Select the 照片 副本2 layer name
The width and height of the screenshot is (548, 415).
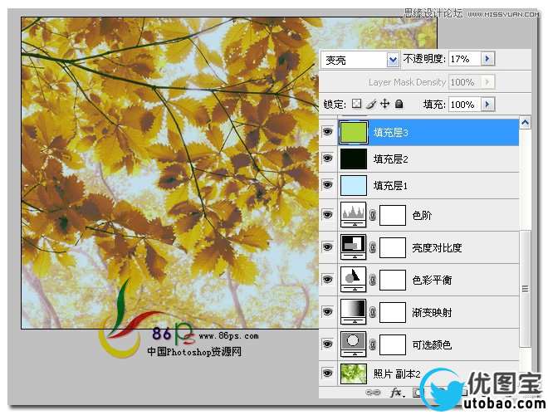click(x=397, y=373)
